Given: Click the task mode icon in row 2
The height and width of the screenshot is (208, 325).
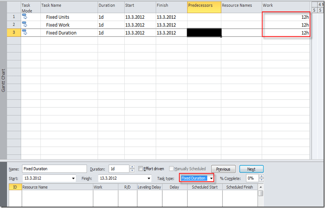Looking at the screenshot, I should [25, 24].
